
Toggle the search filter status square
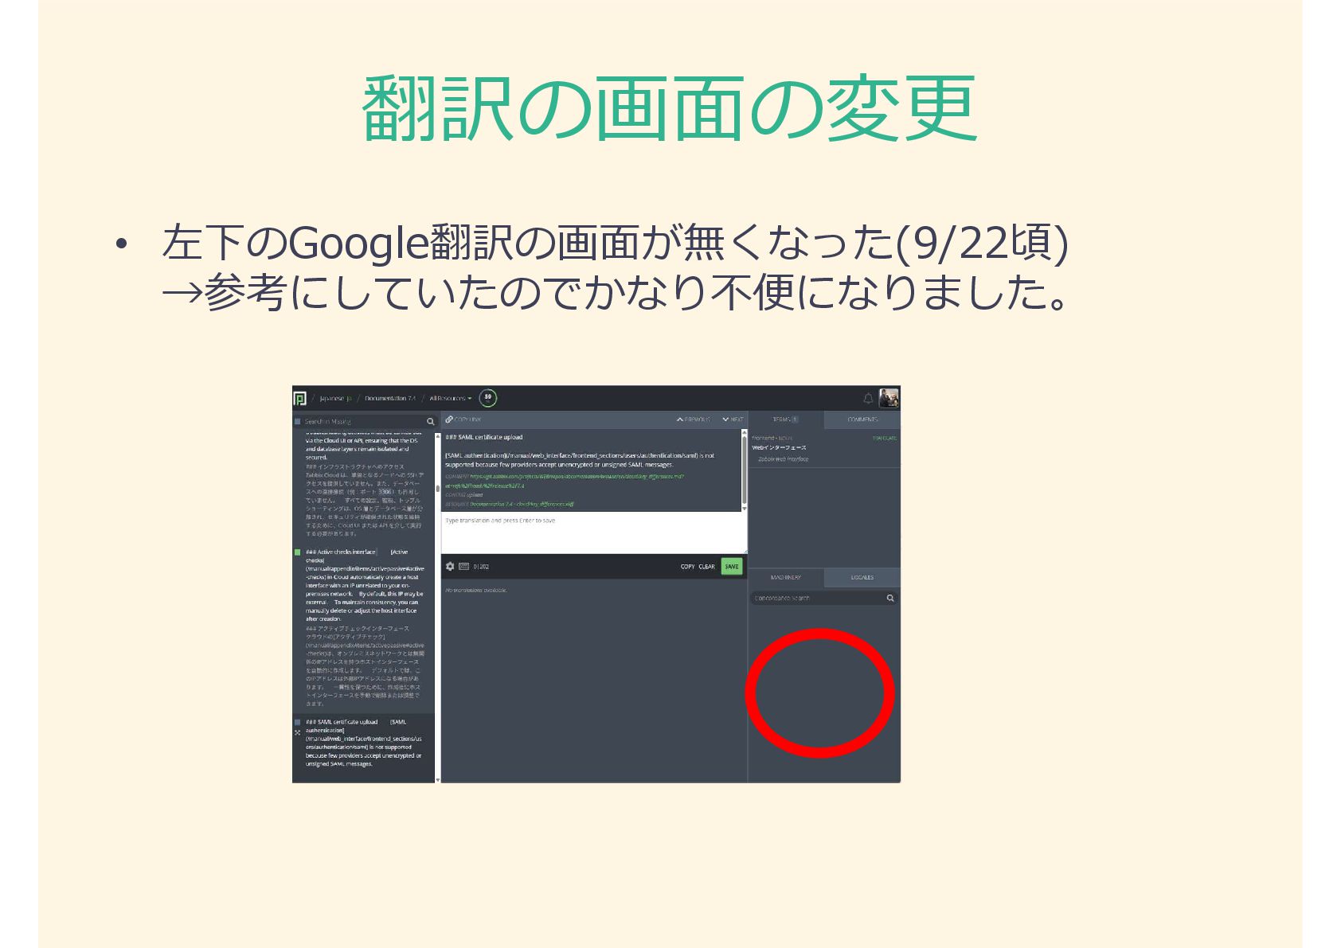(x=297, y=422)
